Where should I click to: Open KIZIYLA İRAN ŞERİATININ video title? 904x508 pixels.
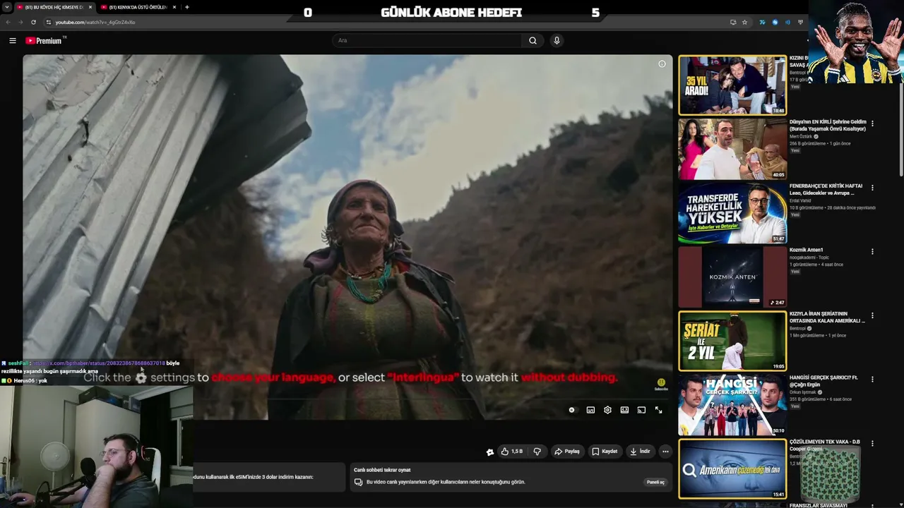point(827,317)
